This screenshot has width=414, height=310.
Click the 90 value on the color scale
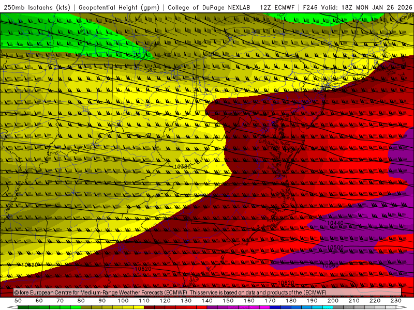(102, 301)
